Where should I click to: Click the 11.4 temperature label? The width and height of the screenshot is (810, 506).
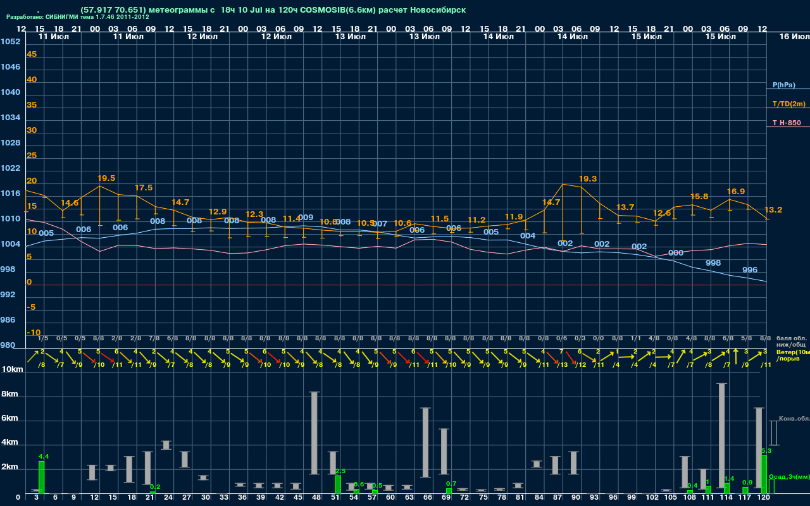pos(292,218)
